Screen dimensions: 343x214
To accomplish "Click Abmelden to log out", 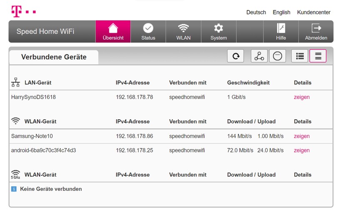I will click(316, 32).
